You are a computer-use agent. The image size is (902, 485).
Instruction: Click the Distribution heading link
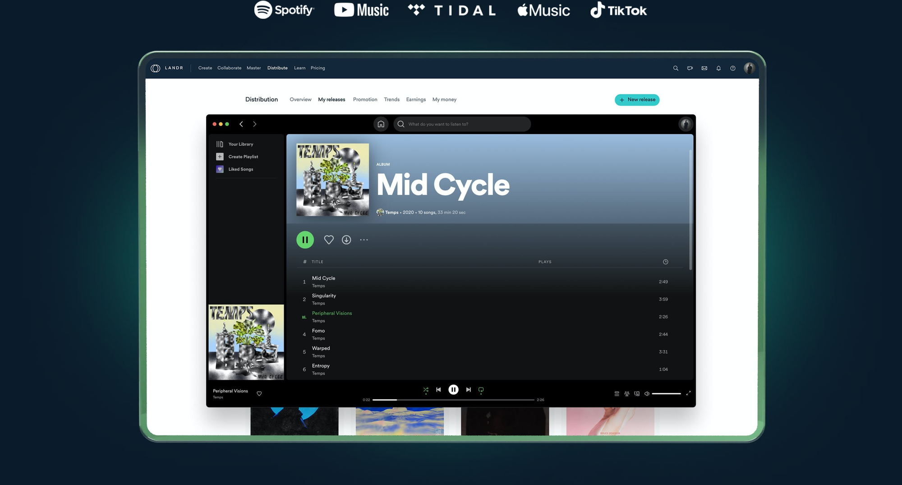262,100
